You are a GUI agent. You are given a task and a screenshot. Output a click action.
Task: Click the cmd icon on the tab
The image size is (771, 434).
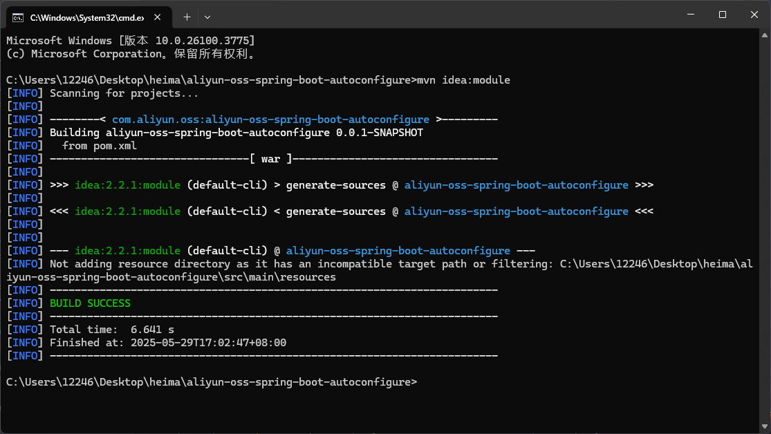[19, 16]
